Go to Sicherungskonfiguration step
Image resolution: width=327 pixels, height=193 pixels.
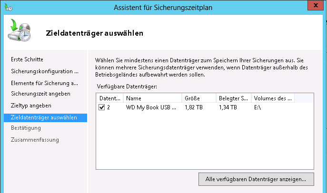pos(45,71)
